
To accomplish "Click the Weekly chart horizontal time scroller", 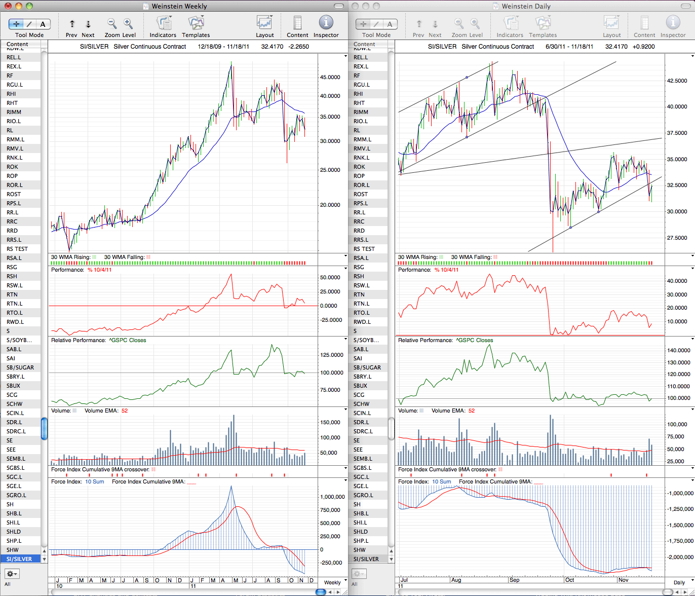I will (x=321, y=592).
